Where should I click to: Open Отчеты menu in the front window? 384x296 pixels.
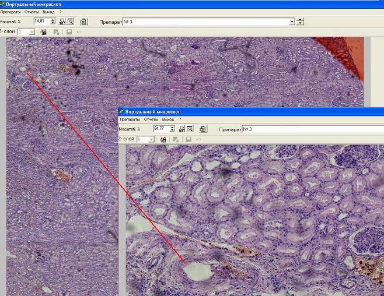151,119
